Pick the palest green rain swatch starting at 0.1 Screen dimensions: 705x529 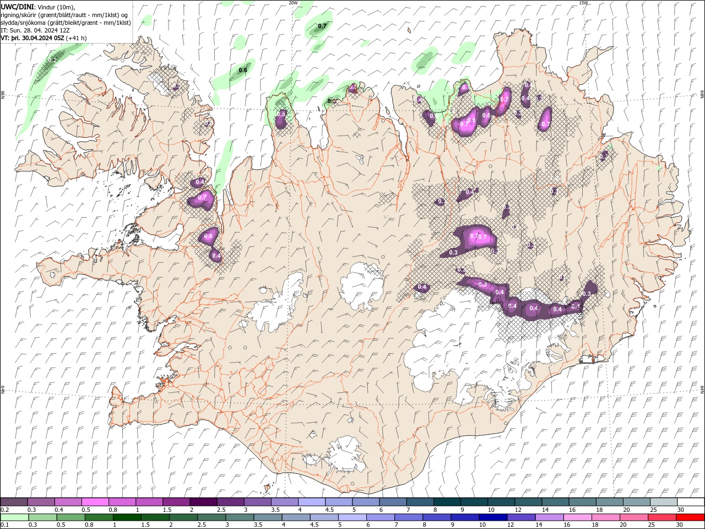pyautogui.click(x=15, y=517)
